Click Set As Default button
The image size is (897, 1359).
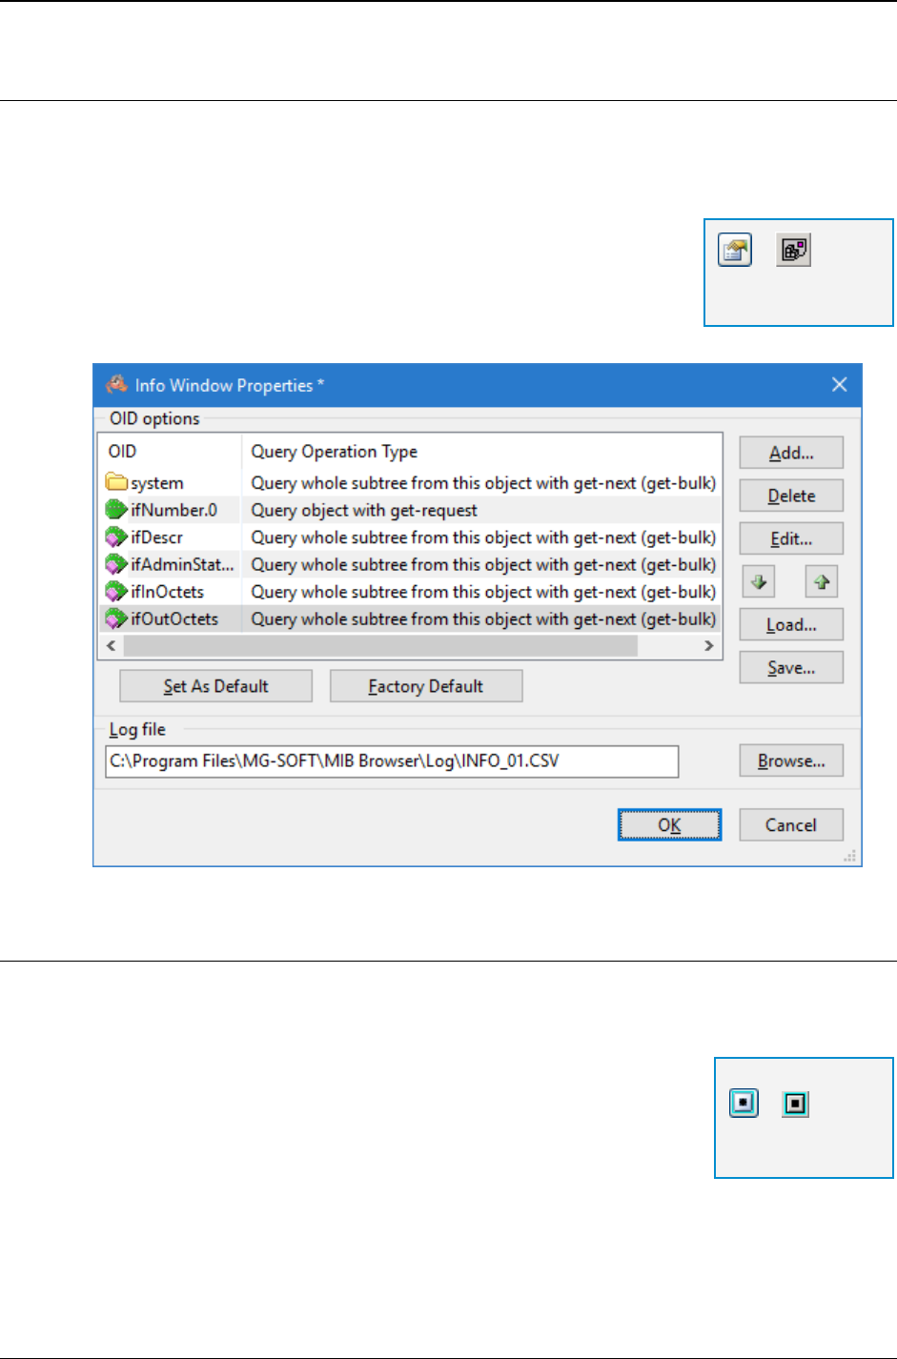[216, 686]
